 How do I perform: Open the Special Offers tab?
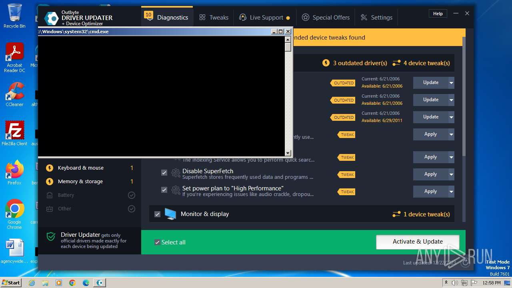[326, 17]
